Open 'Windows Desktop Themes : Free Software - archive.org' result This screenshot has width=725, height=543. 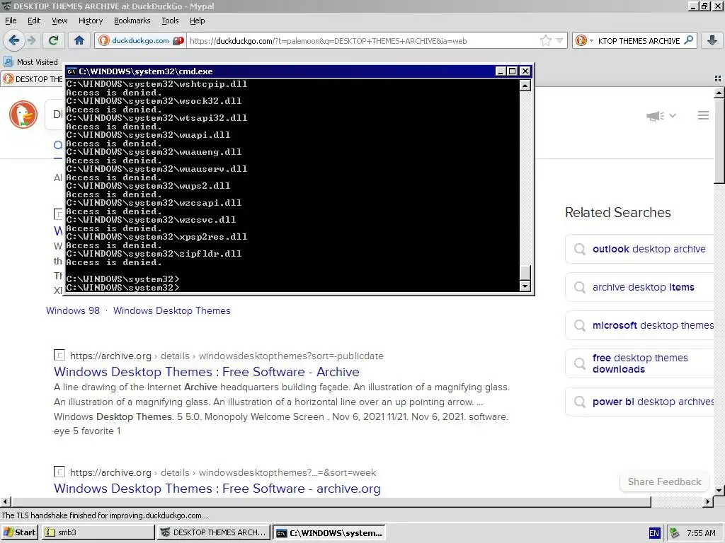[217, 489]
